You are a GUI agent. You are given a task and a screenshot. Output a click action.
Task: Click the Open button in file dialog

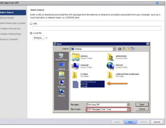[142, 104]
